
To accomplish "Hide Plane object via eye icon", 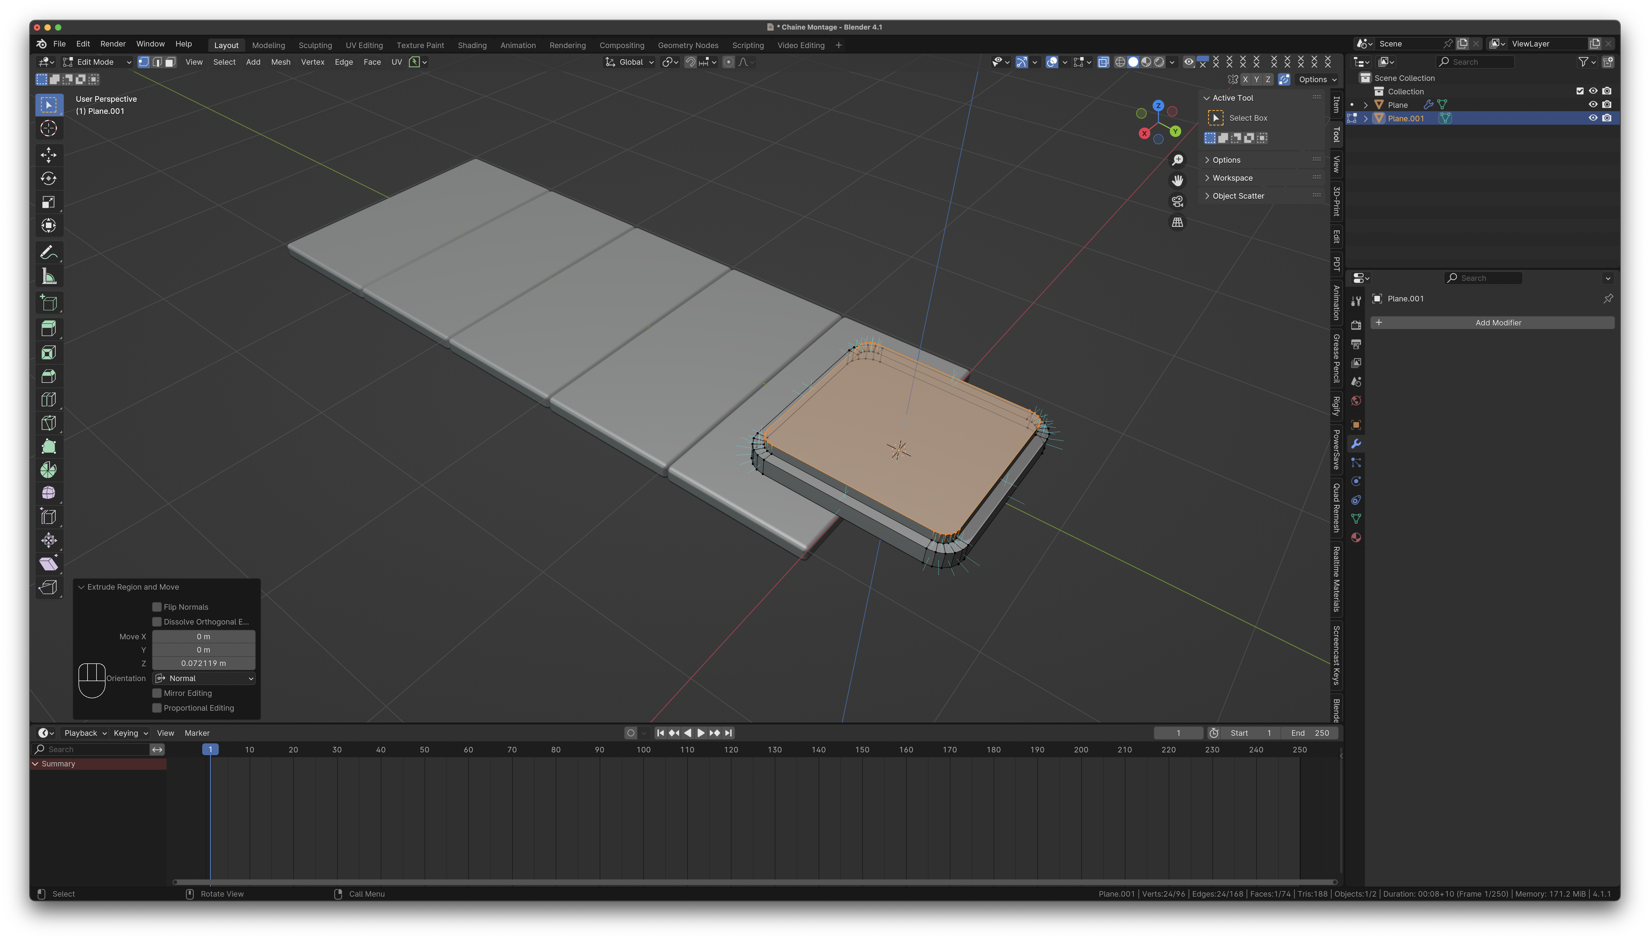I will click(x=1593, y=105).
